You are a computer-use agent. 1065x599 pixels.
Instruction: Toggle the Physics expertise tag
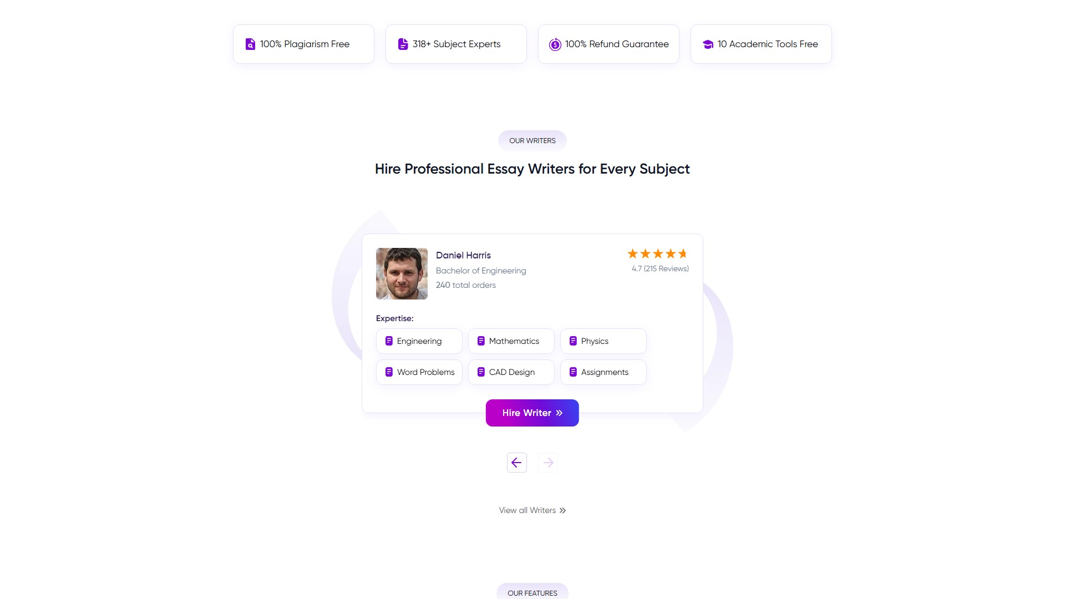(x=603, y=341)
